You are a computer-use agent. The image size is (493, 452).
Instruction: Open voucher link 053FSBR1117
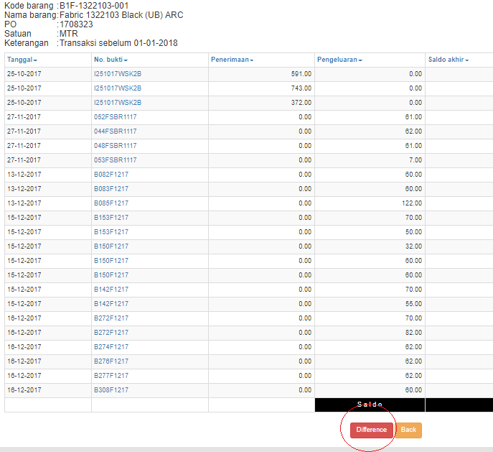(116, 160)
